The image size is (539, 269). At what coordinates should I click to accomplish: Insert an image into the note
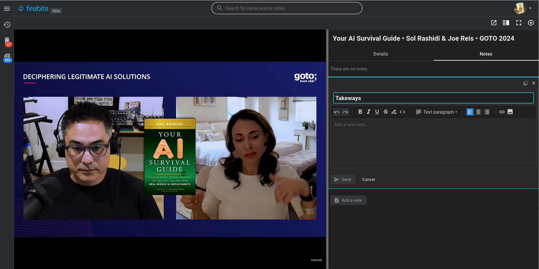[510, 112]
